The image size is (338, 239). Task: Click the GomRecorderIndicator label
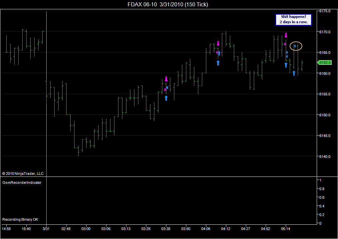click(22, 182)
